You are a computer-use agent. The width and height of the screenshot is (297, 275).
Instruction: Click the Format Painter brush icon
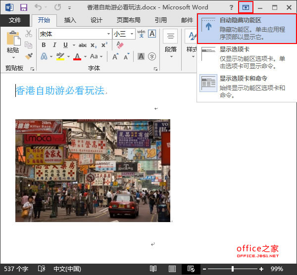tap(29, 56)
